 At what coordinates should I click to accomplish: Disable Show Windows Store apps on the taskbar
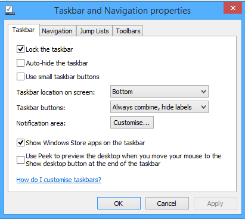tap(20, 143)
